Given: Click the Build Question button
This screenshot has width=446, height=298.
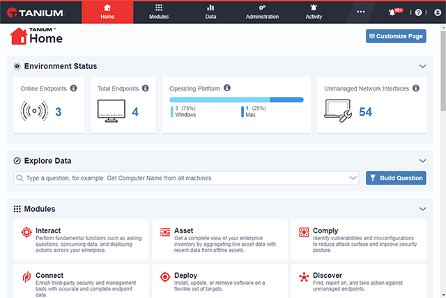Looking at the screenshot, I should 396,178.
